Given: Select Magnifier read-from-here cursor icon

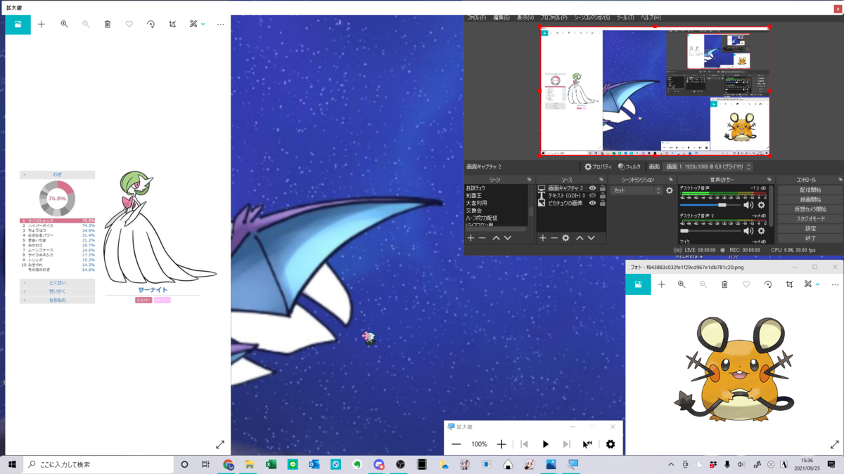Looking at the screenshot, I should coord(587,445).
